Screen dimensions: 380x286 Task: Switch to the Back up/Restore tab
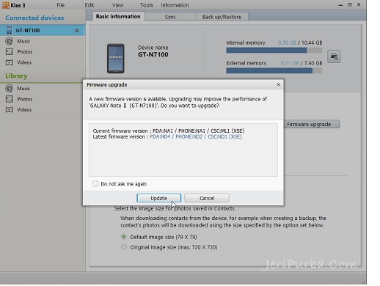[222, 17]
